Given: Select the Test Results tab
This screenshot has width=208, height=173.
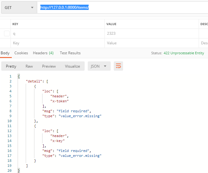Looking at the screenshot, I should click(x=70, y=53).
